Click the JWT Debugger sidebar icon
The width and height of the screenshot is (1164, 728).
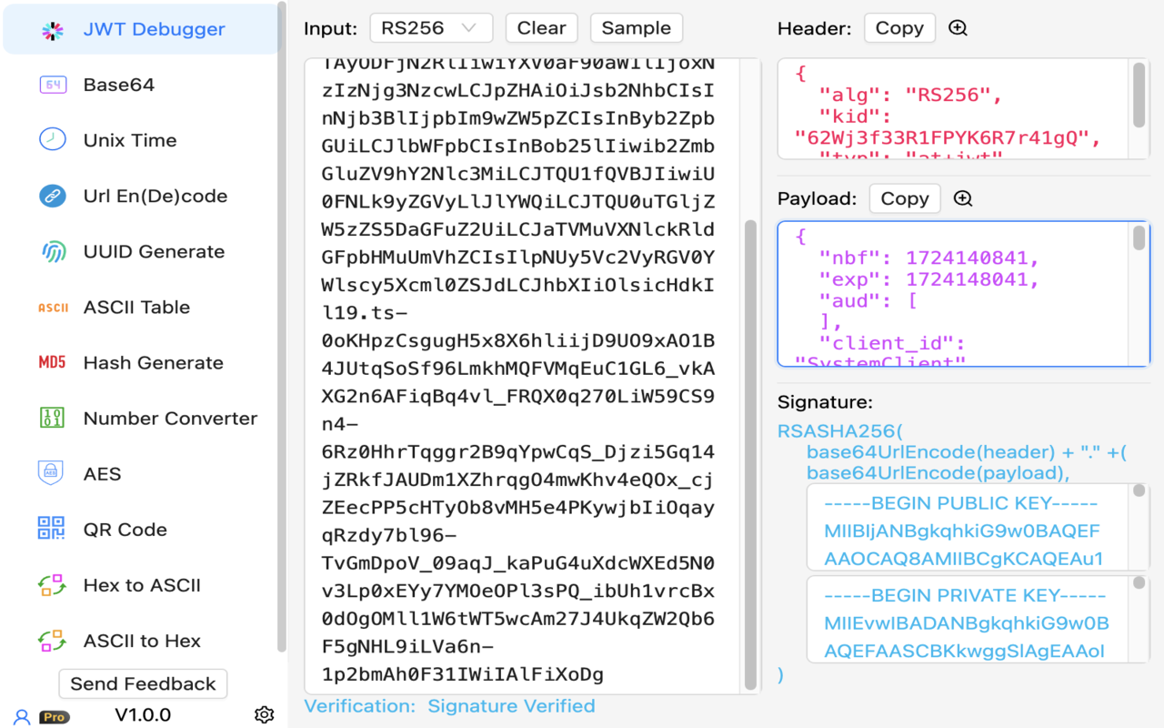(x=53, y=30)
